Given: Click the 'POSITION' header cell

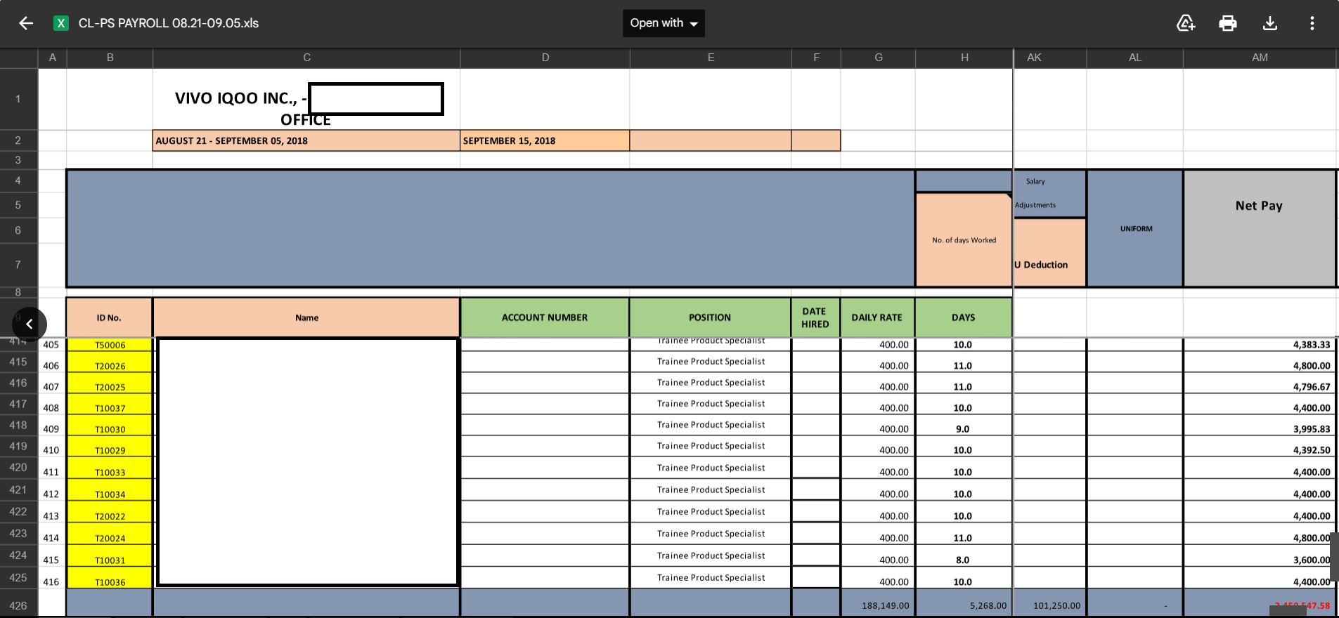Looking at the screenshot, I should [x=710, y=317].
